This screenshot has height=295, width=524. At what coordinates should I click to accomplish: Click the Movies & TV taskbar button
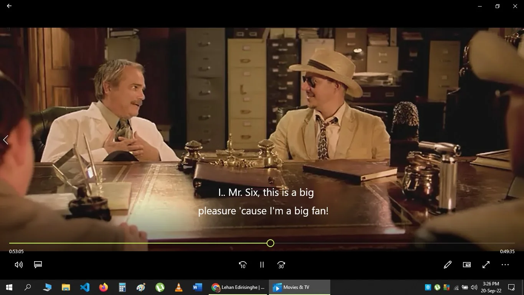click(300, 287)
